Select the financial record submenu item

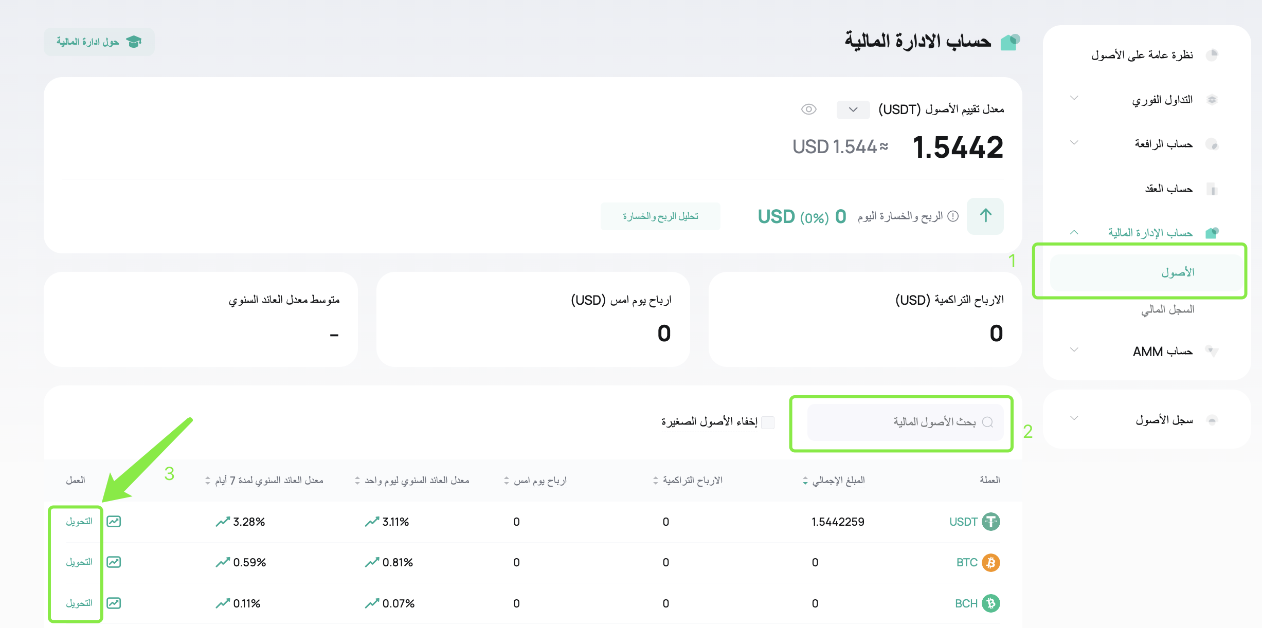point(1167,309)
